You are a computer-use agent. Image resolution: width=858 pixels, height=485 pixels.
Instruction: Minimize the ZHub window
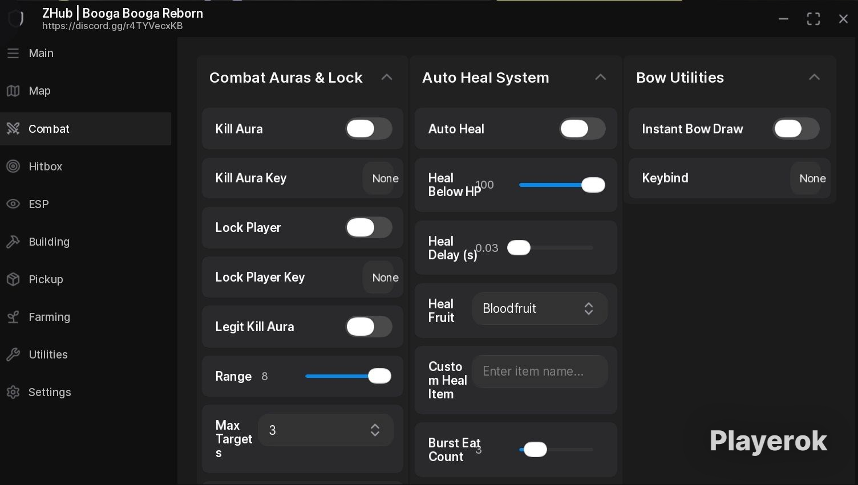coord(783,19)
